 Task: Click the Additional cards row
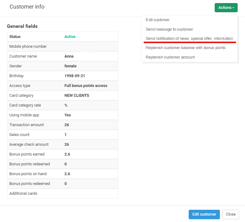[62, 194]
